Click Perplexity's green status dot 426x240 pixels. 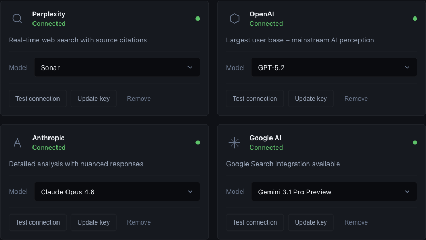[x=198, y=19]
